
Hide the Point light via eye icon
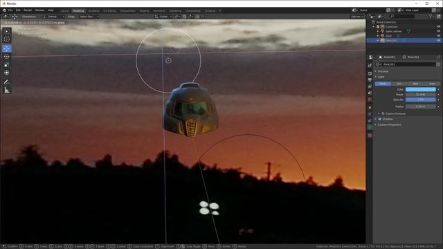(439, 36)
